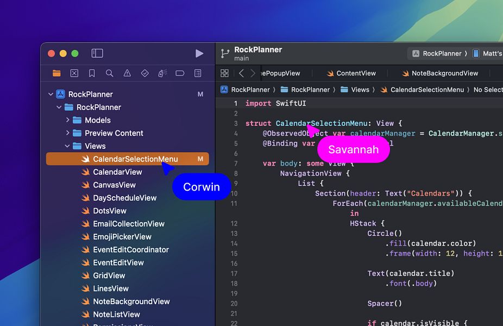This screenshot has width=503, height=326.
Task: Collapse the RockPlanner project root
Action: coord(51,94)
